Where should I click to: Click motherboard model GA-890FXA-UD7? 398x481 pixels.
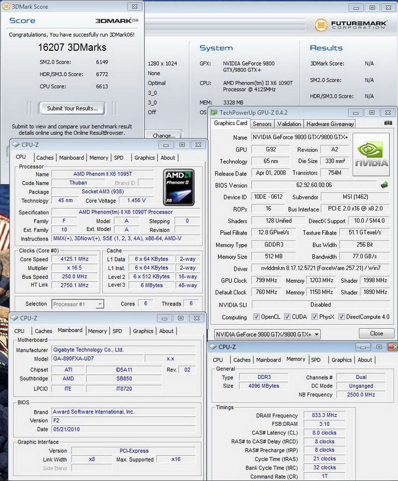coord(97,358)
